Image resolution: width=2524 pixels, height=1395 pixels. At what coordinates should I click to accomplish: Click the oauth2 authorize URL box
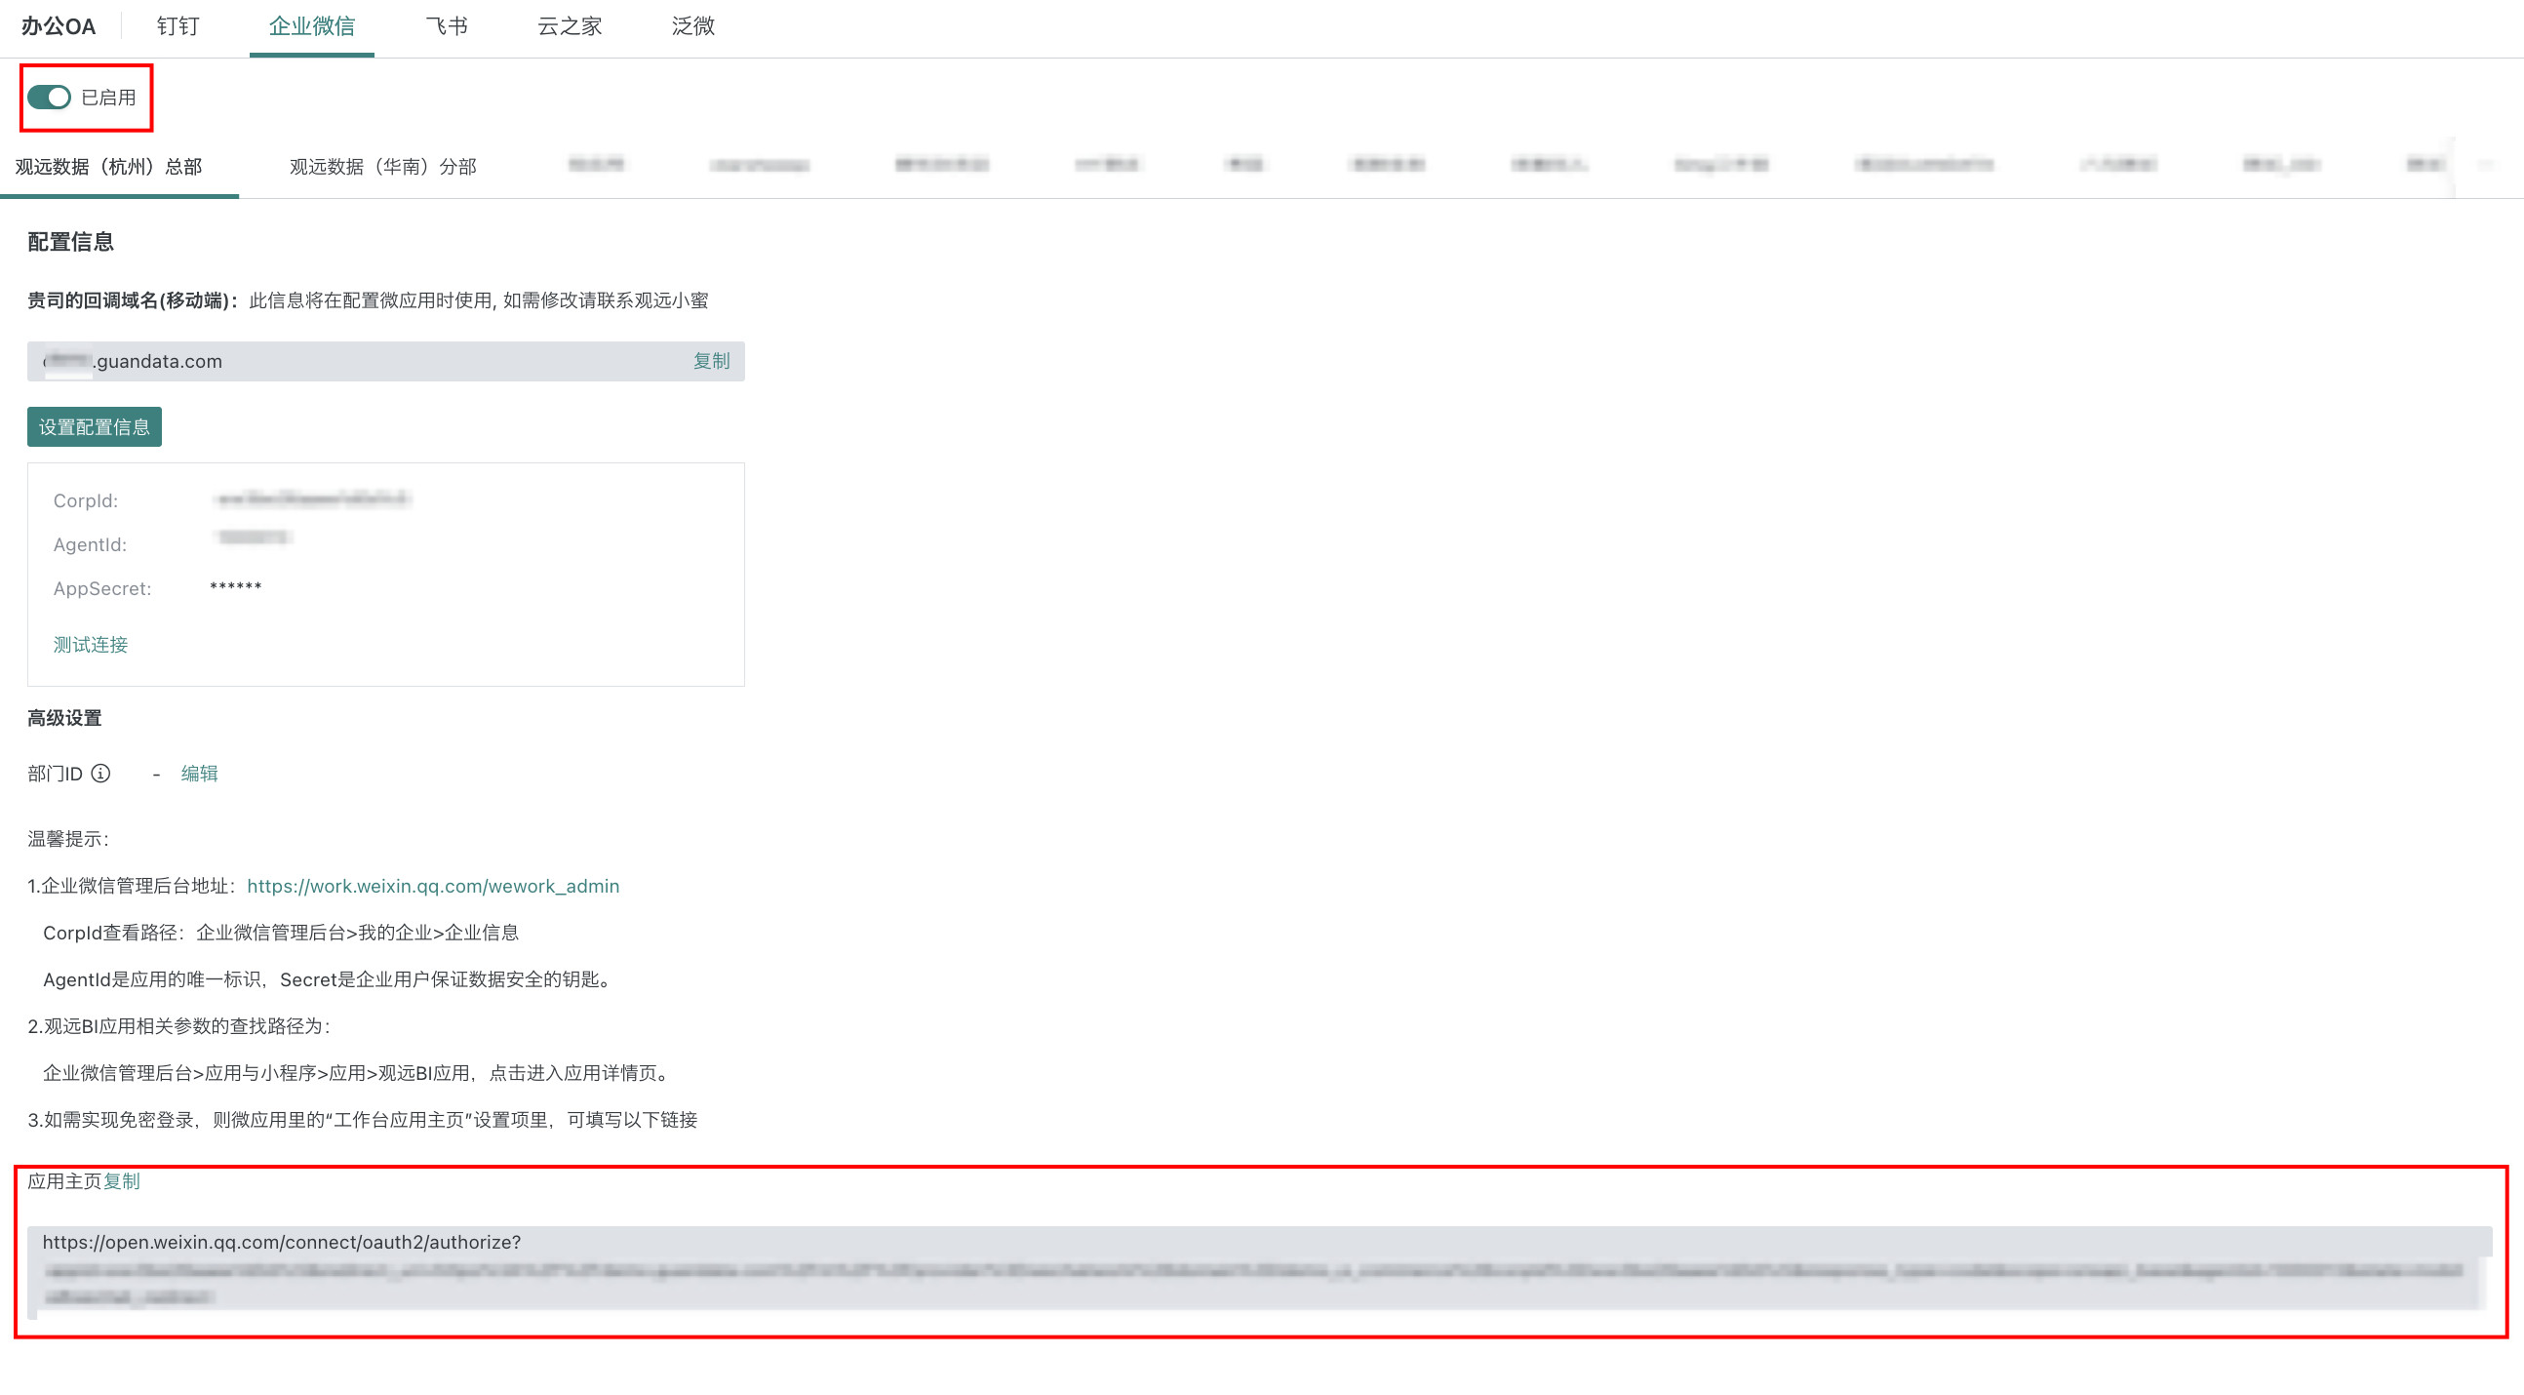coord(1259,1267)
